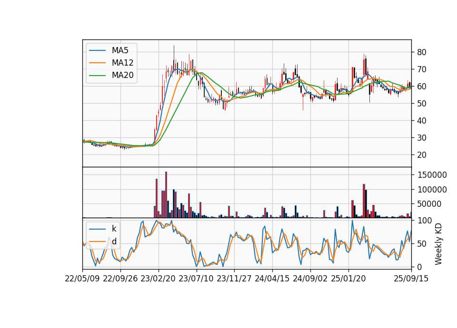This screenshot has width=457, height=328.
Task: Click the MA20 legend label
Action: [x=122, y=75]
